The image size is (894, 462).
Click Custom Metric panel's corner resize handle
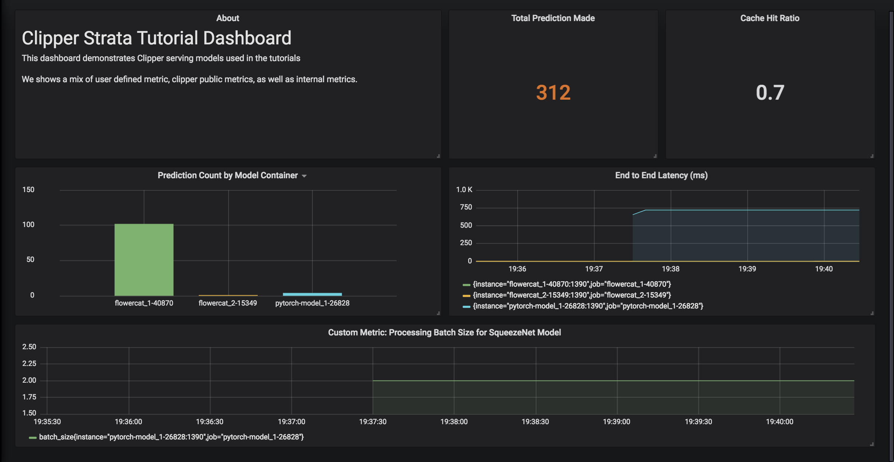(871, 444)
